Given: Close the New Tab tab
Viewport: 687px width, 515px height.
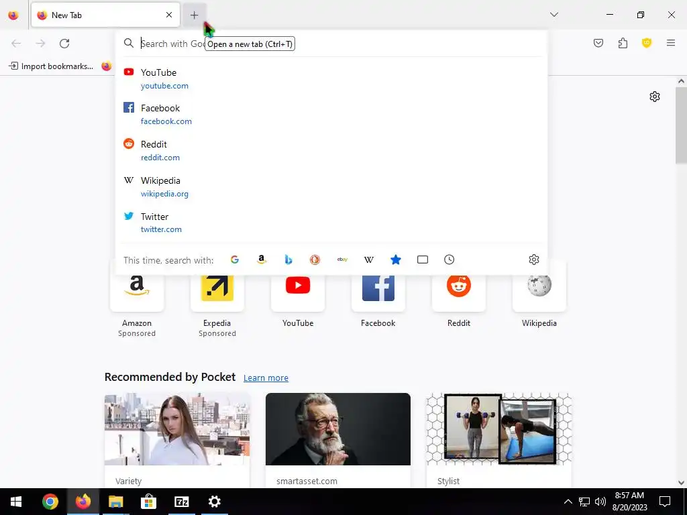Looking at the screenshot, I should (x=169, y=15).
